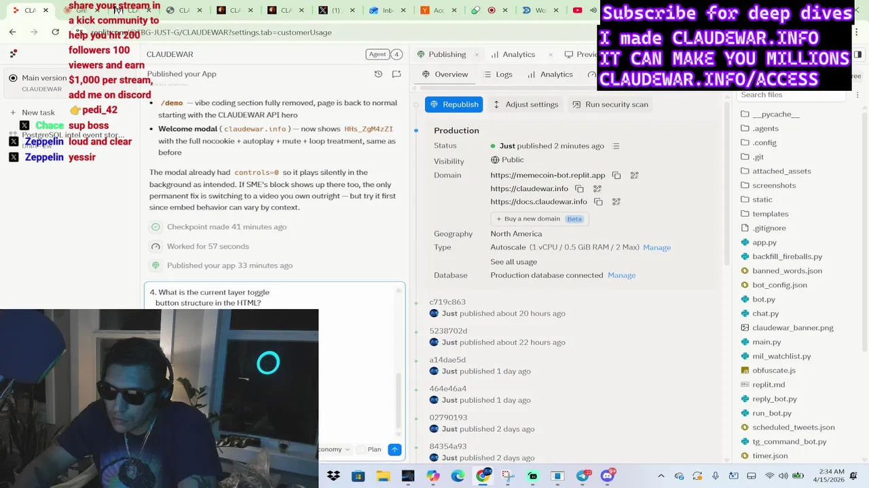Run security scan
The image size is (869, 488).
(x=609, y=104)
